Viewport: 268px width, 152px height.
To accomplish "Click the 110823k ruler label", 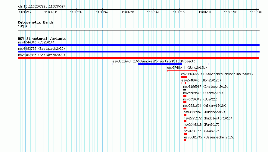I will 76,12.
